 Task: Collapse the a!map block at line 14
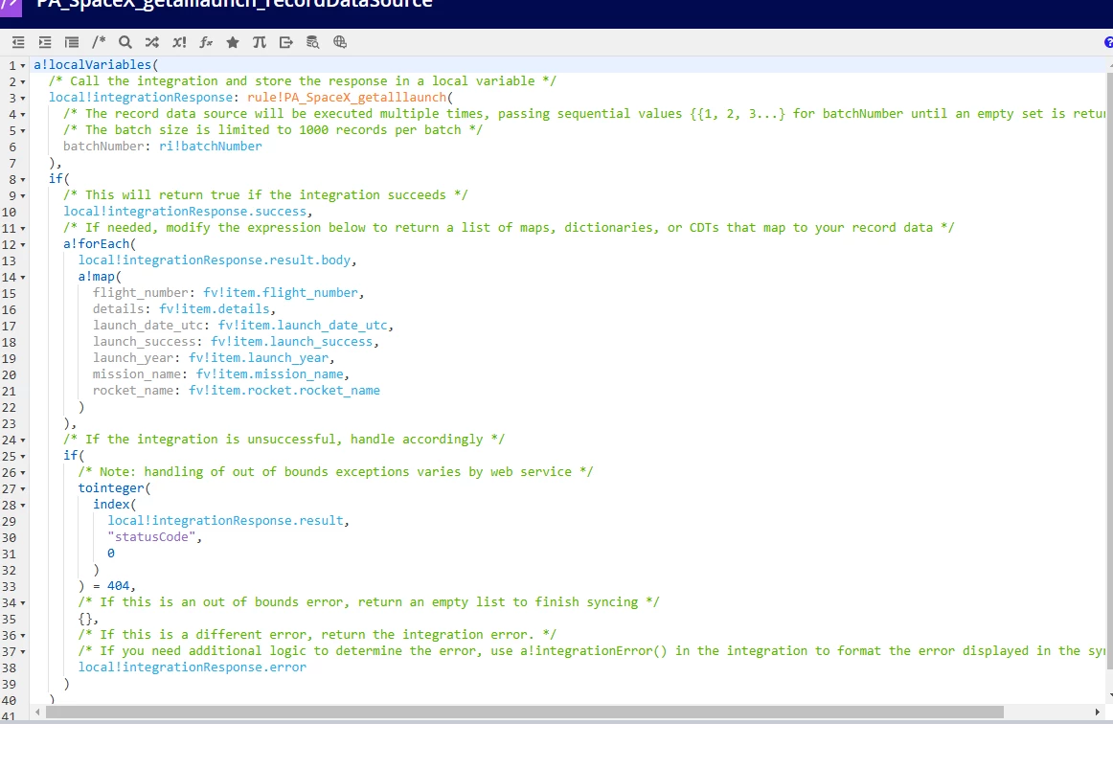tap(23, 278)
